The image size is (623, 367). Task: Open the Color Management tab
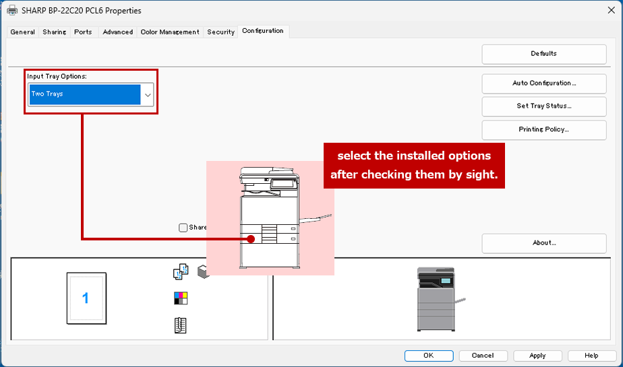[x=170, y=32]
